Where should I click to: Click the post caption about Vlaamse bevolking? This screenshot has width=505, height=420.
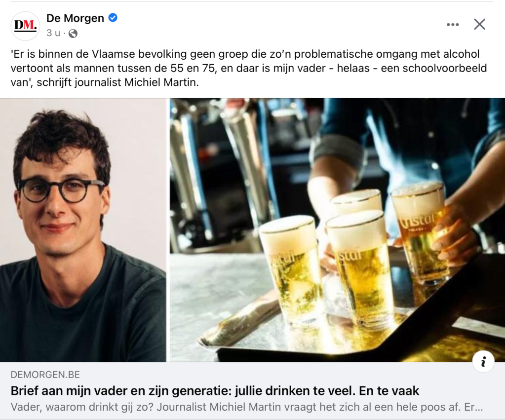[249, 68]
